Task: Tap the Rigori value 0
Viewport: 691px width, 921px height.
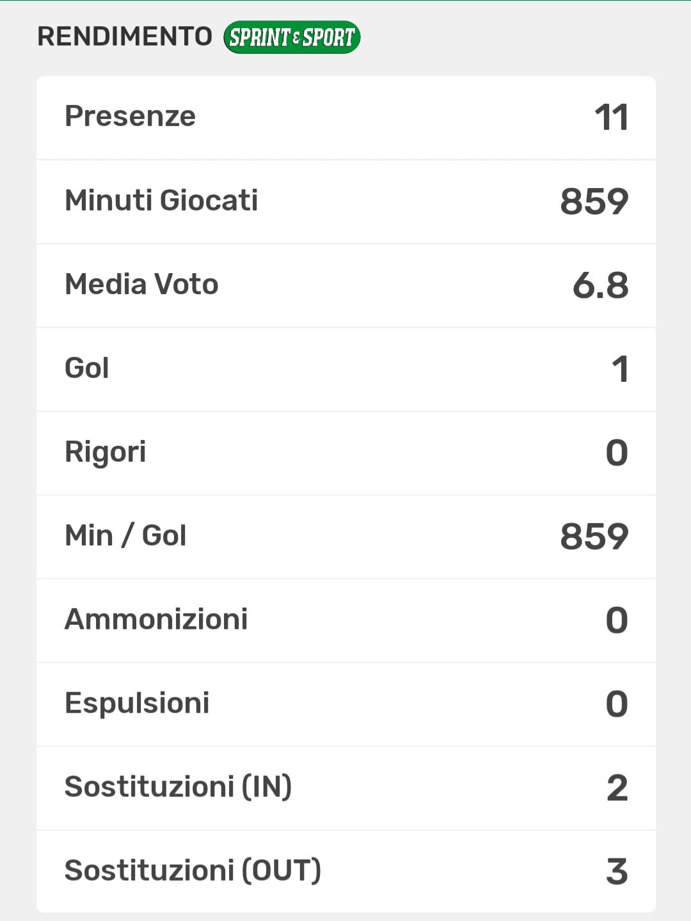Action: (617, 453)
